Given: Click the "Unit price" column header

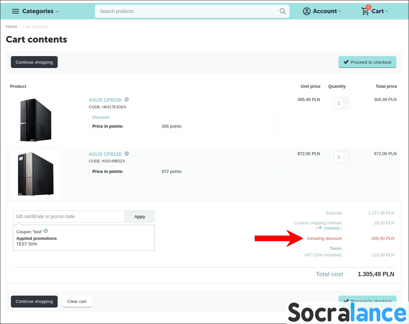Looking at the screenshot, I should (310, 86).
